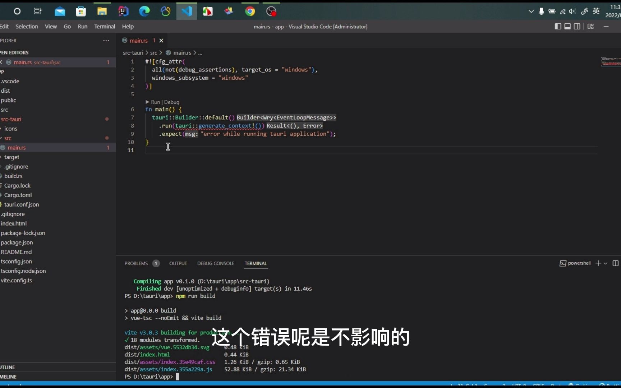Image resolution: width=621 pixels, height=388 pixels.
Task: Click main.rs in the breadcrumb path
Action: (182, 52)
